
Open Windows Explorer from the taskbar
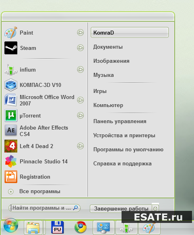click(33, 227)
